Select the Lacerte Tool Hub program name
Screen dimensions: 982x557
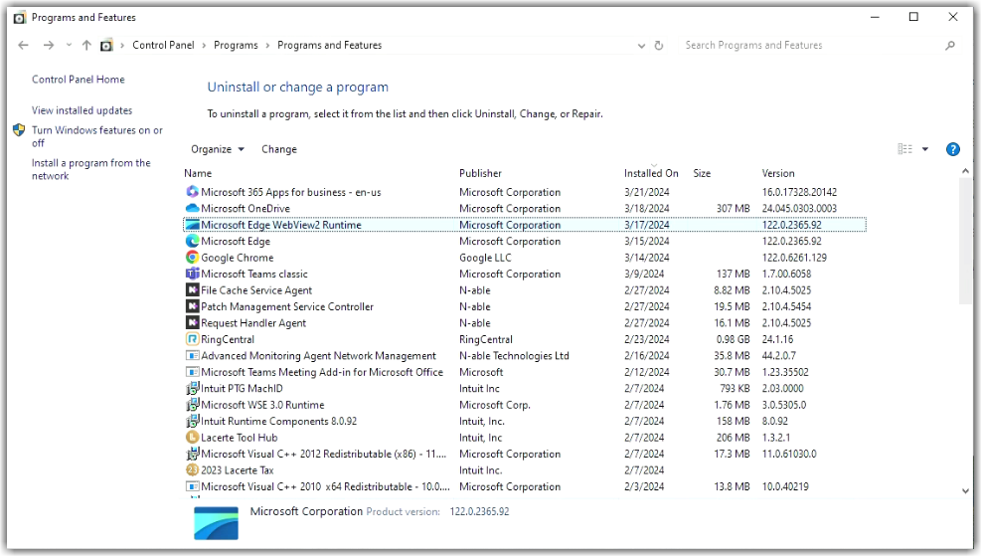coord(240,438)
